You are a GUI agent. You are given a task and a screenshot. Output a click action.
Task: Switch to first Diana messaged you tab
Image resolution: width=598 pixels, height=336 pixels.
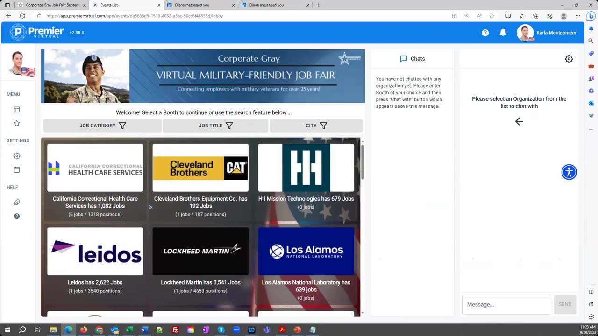coord(200,5)
